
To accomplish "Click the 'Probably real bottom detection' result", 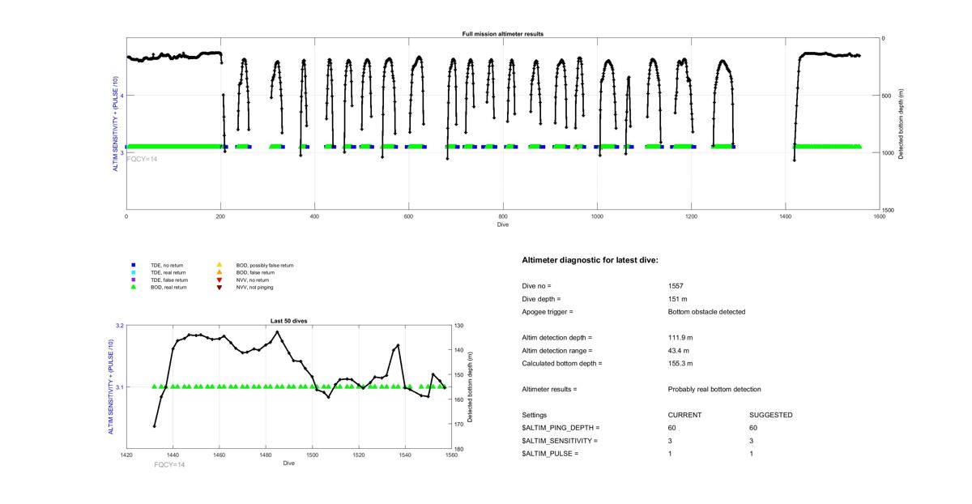I will [714, 390].
